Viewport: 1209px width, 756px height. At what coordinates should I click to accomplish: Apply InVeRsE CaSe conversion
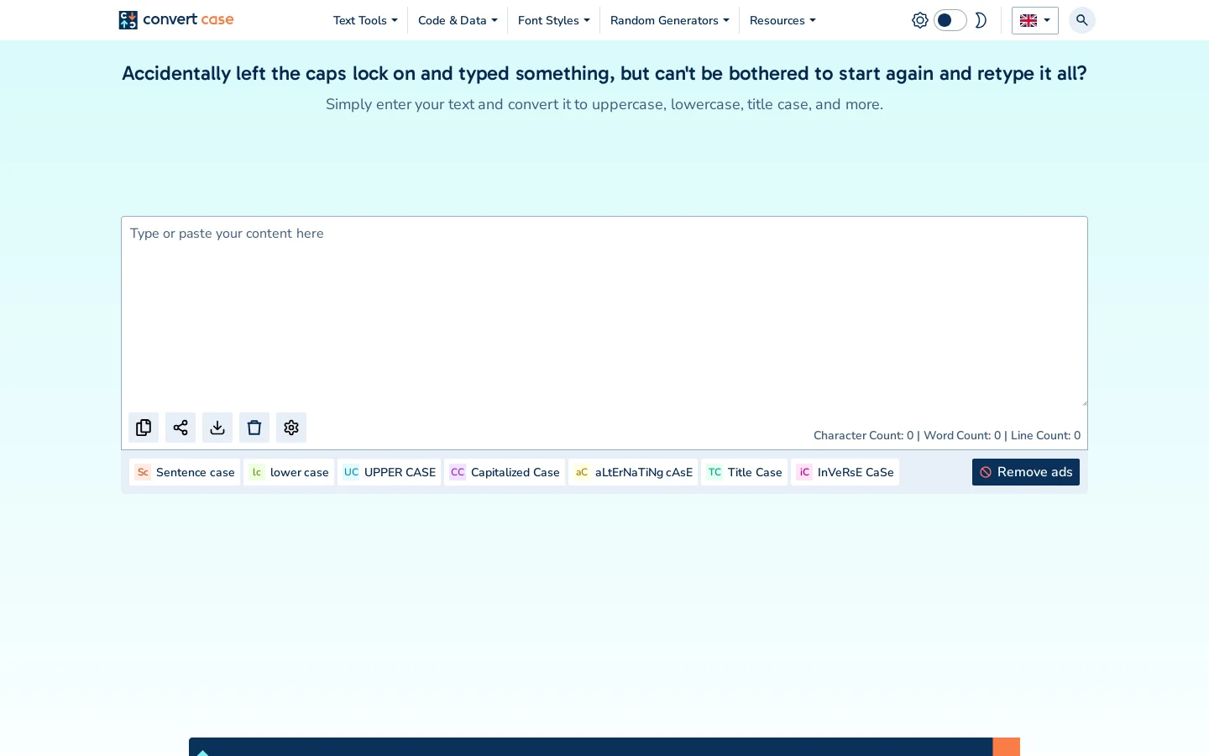(845, 472)
